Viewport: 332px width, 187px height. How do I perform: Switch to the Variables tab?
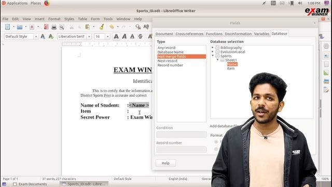click(x=261, y=34)
